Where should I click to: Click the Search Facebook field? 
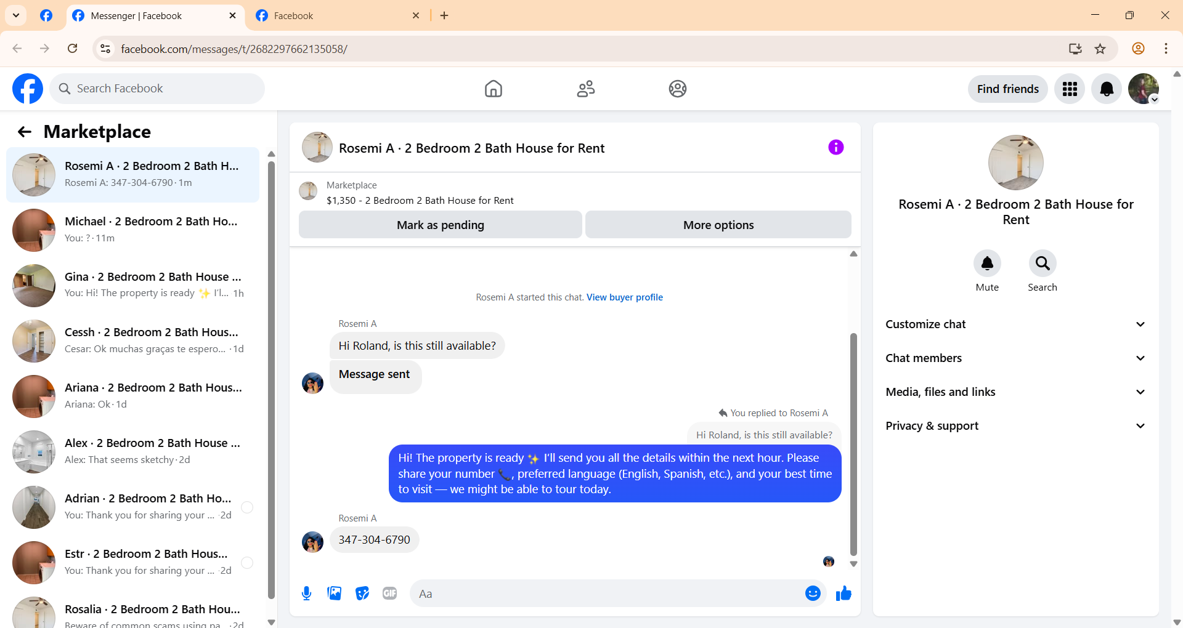click(157, 89)
